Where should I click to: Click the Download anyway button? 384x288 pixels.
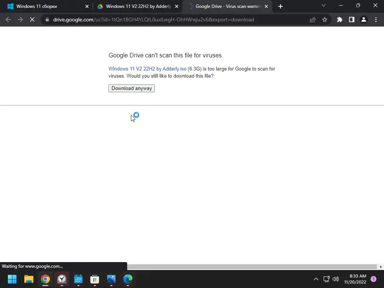[132, 88]
